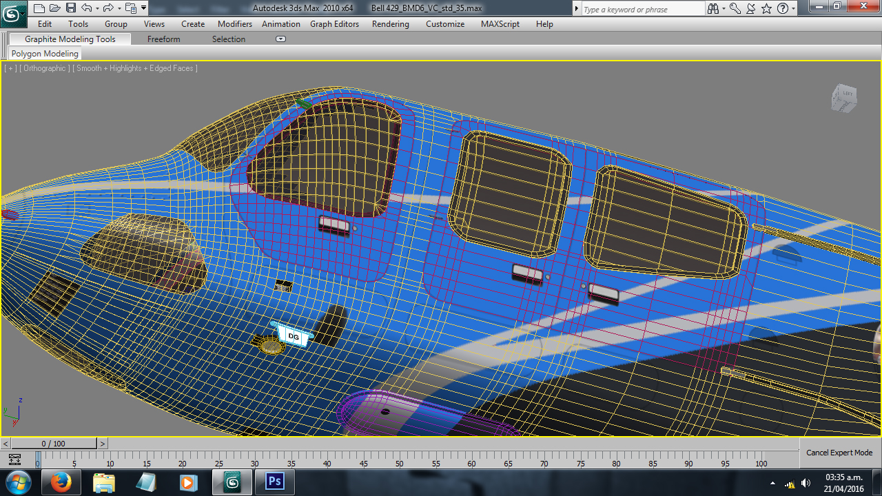The width and height of the screenshot is (882, 496).
Task: Click the DG decal on the helicopter model
Action: coord(294,336)
